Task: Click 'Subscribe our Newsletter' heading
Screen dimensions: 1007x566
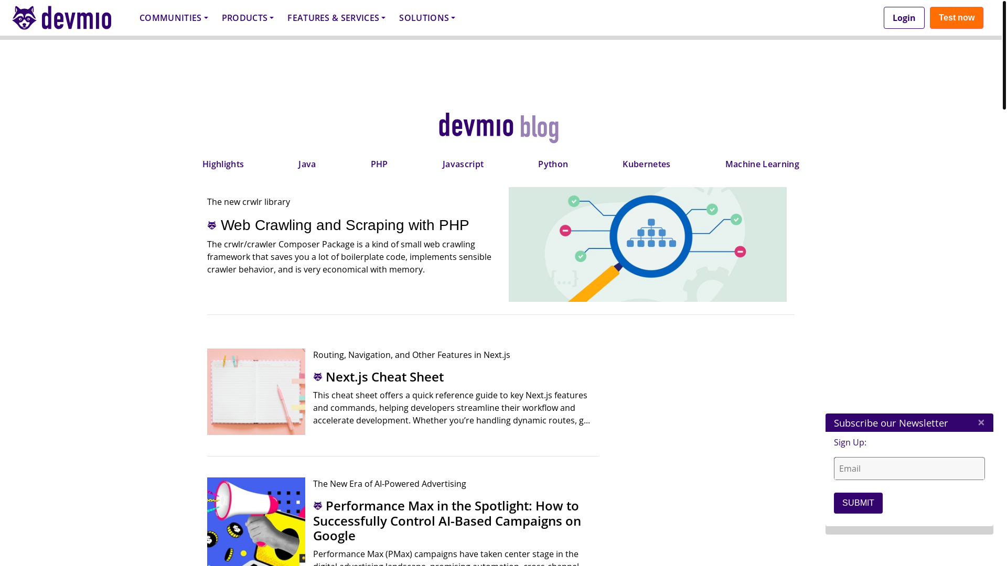Action: [x=891, y=423]
